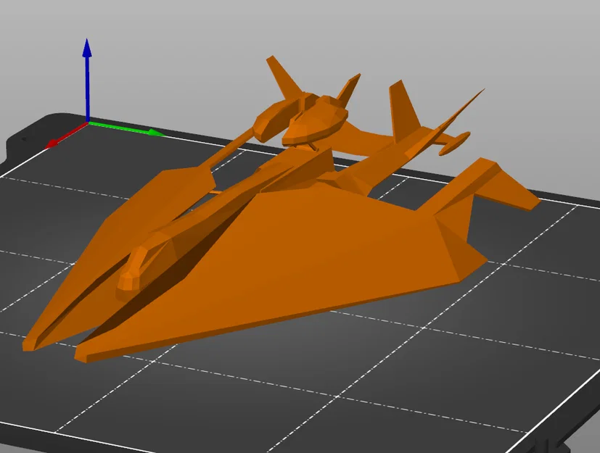Click the blue Z axis arrow
The width and height of the screenshot is (600, 453).
pos(87,80)
